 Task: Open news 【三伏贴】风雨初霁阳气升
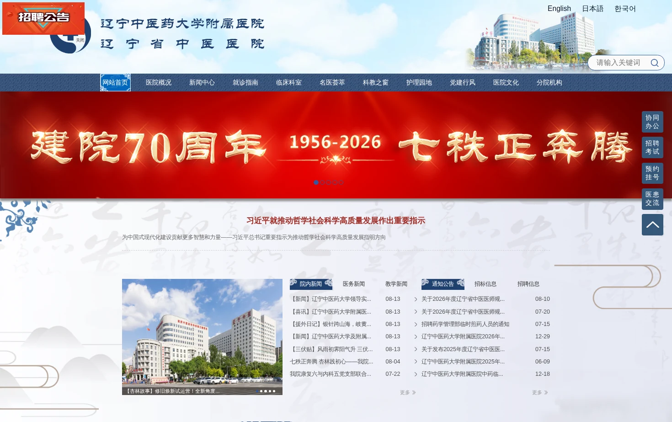pos(331,349)
